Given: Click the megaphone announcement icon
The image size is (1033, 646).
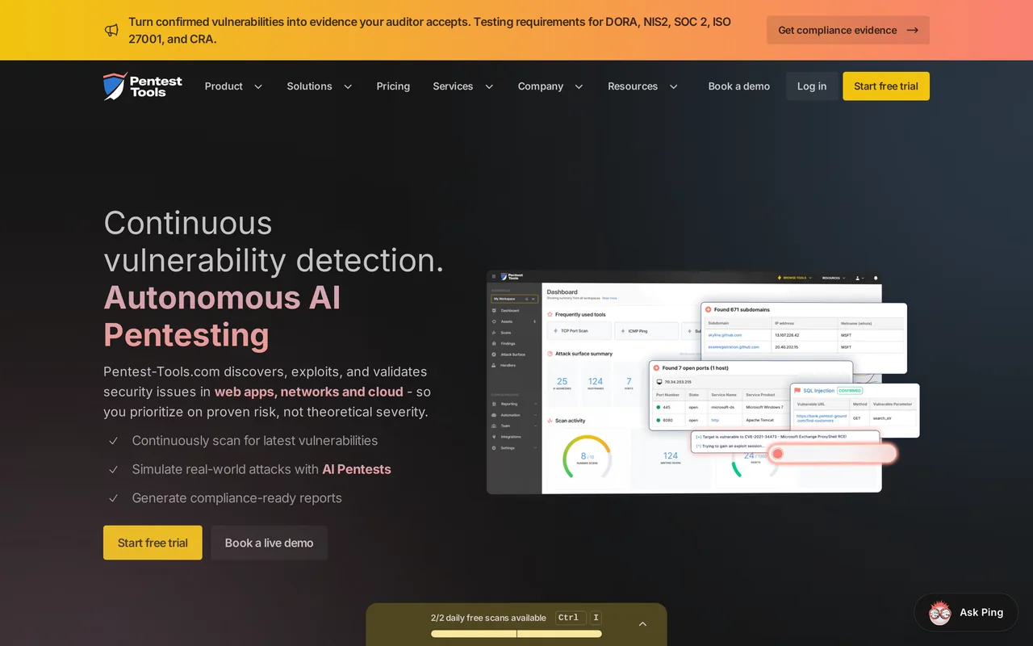Looking at the screenshot, I should click(111, 31).
